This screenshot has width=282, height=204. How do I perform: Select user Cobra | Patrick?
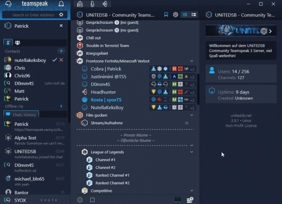click(x=106, y=69)
